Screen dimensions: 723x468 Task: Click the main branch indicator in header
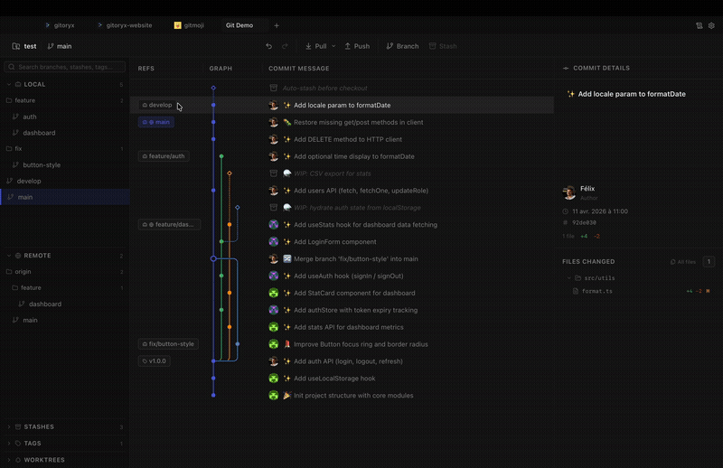pos(60,46)
